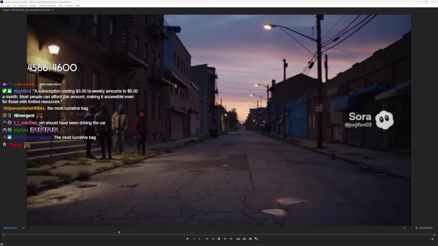This screenshot has width=438, height=246.
Task: Stop playback with the stop button
Action: (x=219, y=239)
